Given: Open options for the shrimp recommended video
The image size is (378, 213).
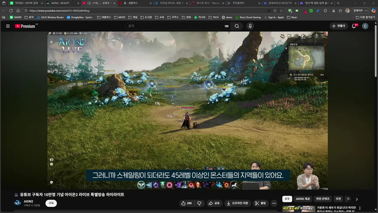Looking at the screenshot, I should (x=360, y=208).
